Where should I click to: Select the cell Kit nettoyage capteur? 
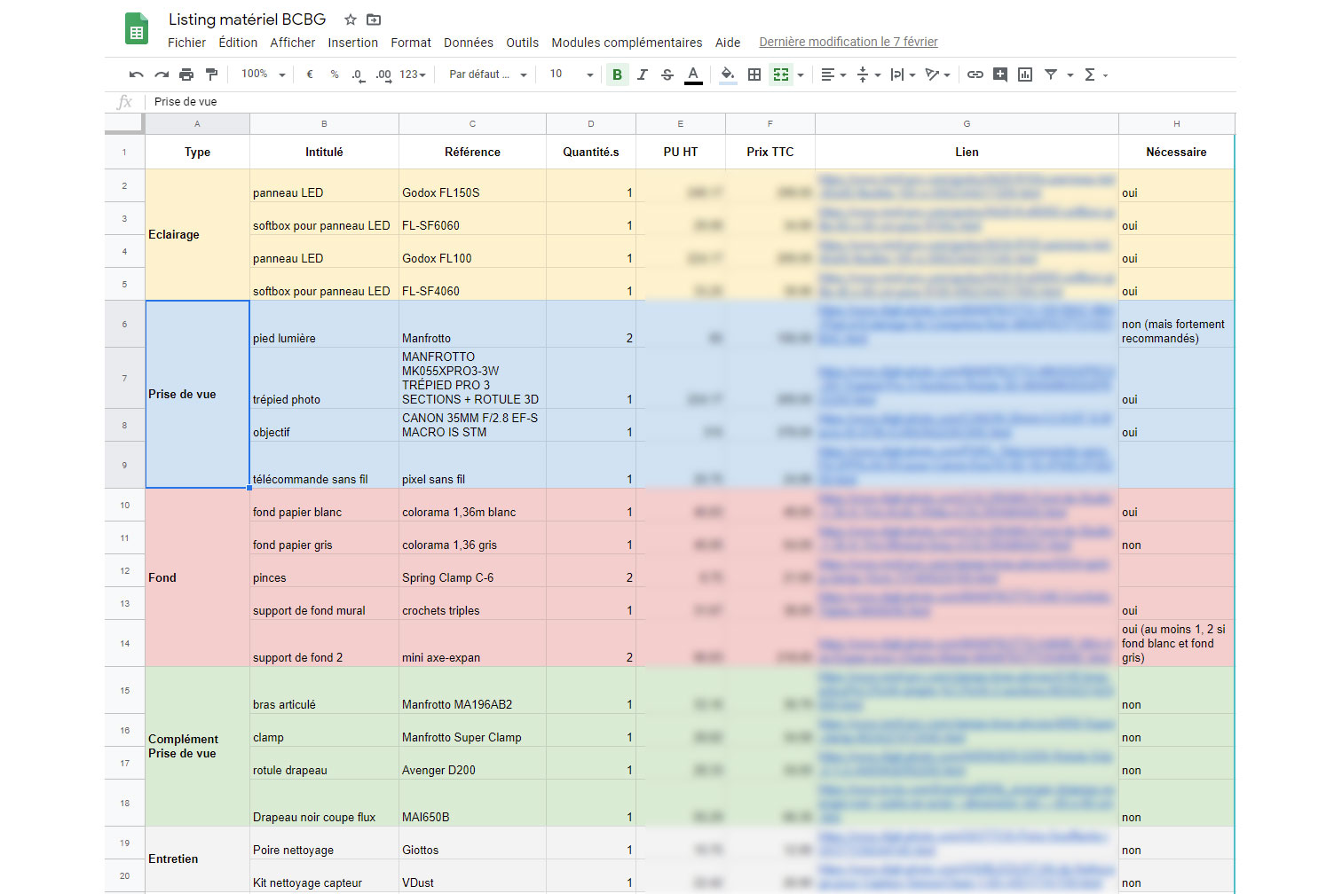click(x=324, y=875)
